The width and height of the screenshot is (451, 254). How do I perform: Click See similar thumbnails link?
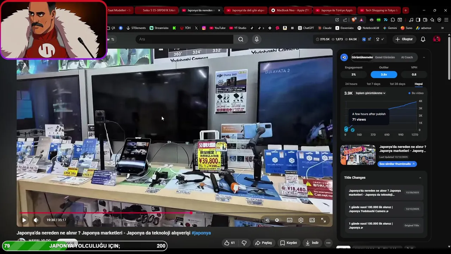pos(397,164)
